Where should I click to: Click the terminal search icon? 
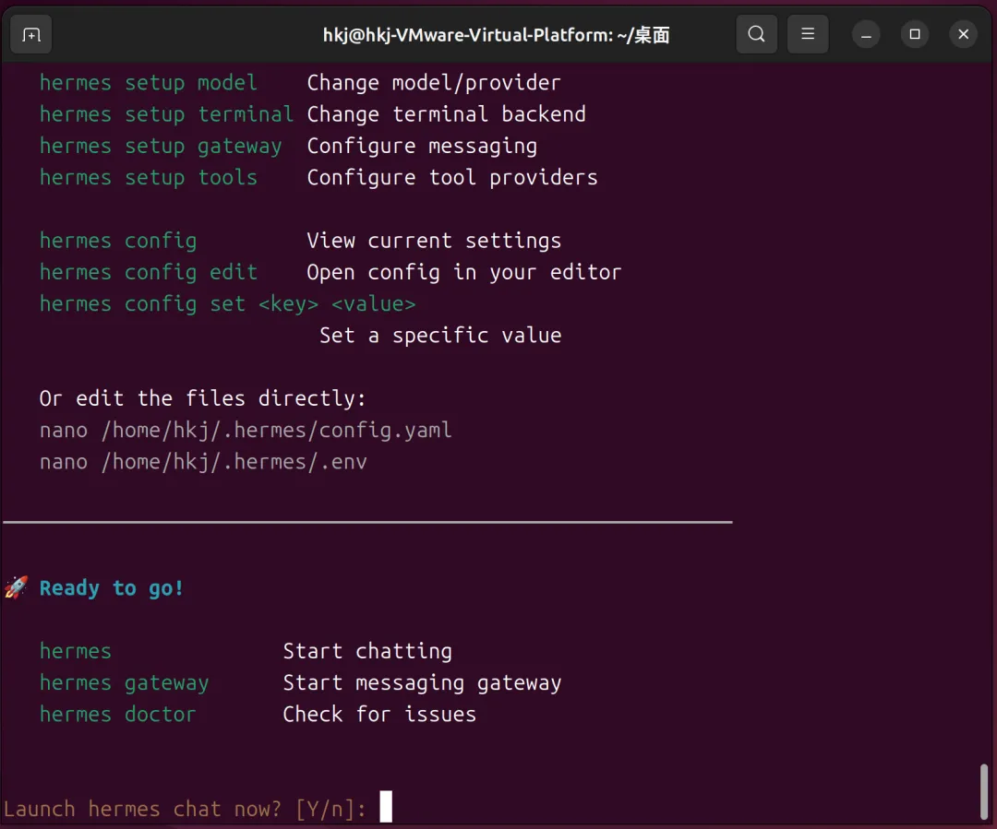point(756,34)
